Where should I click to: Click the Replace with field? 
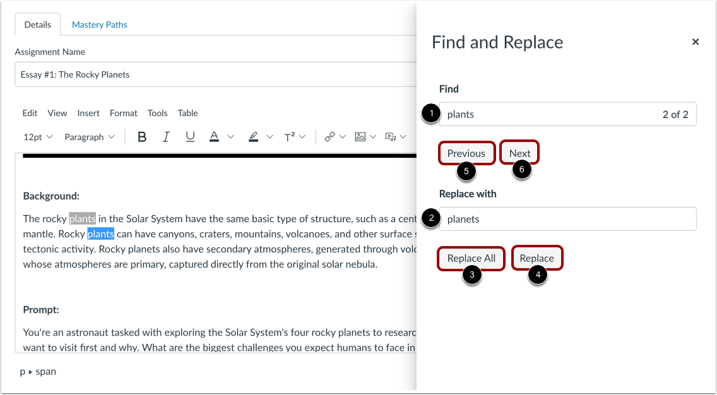pos(568,219)
